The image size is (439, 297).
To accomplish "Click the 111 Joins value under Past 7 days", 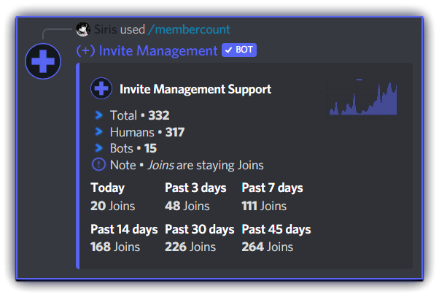I will 264,206.
